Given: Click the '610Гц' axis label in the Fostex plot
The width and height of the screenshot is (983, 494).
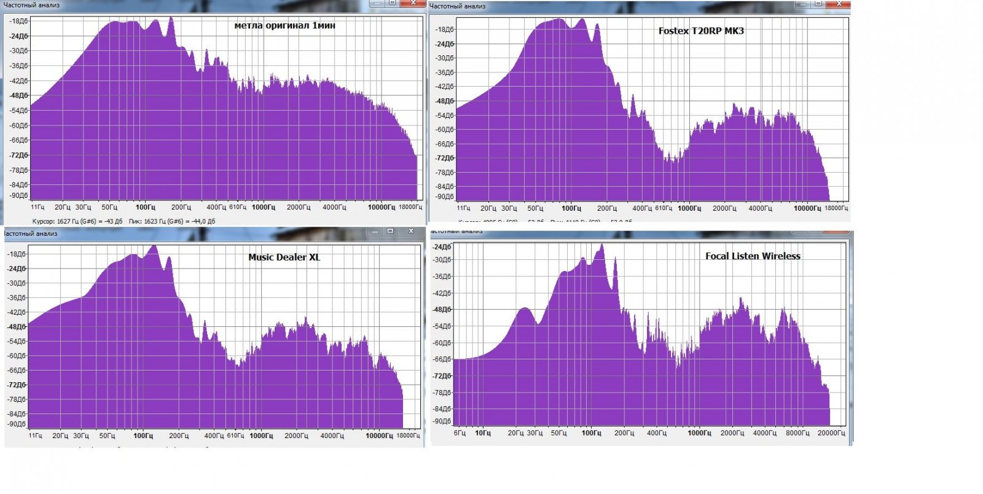Looking at the screenshot, I should [x=664, y=208].
